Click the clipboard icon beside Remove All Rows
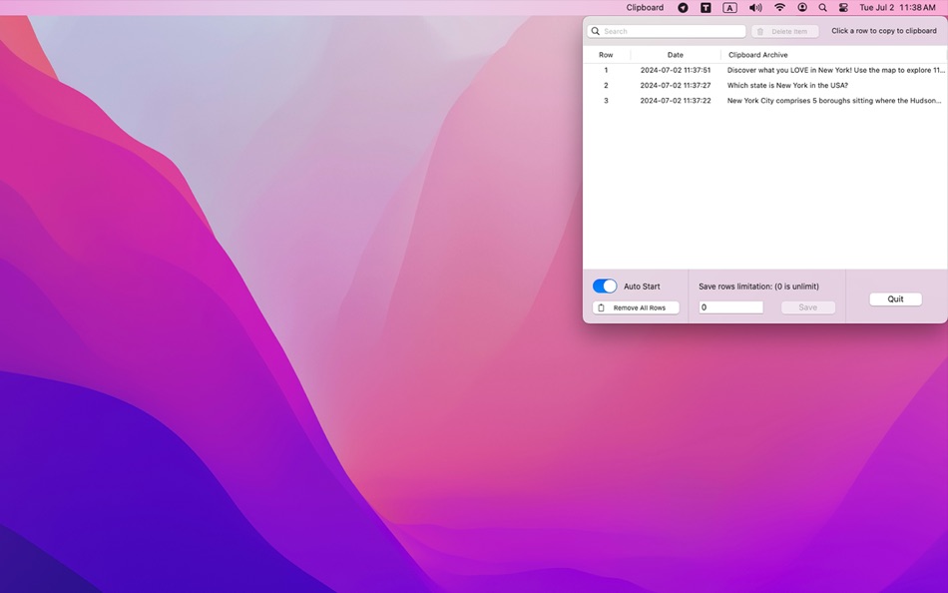 click(x=602, y=307)
